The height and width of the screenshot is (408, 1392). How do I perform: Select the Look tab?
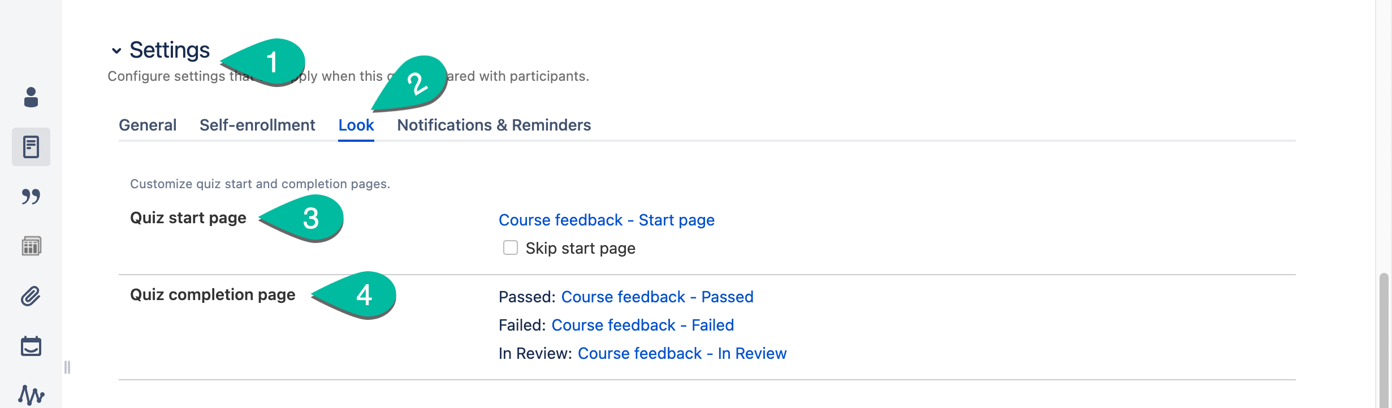[x=356, y=125]
